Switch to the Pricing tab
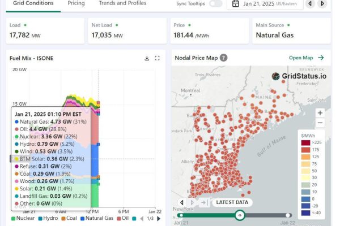340x226 pixels. (x=76, y=3)
